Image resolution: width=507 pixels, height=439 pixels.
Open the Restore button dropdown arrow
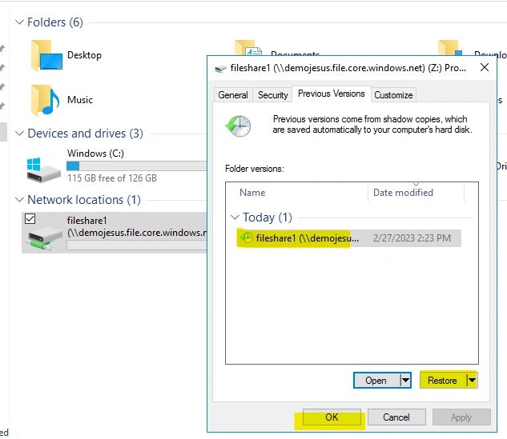tap(472, 381)
